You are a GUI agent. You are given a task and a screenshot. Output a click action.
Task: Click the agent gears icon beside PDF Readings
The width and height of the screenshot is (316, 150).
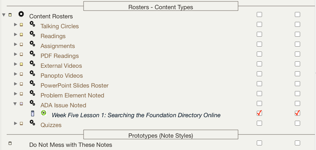coord(32,54)
